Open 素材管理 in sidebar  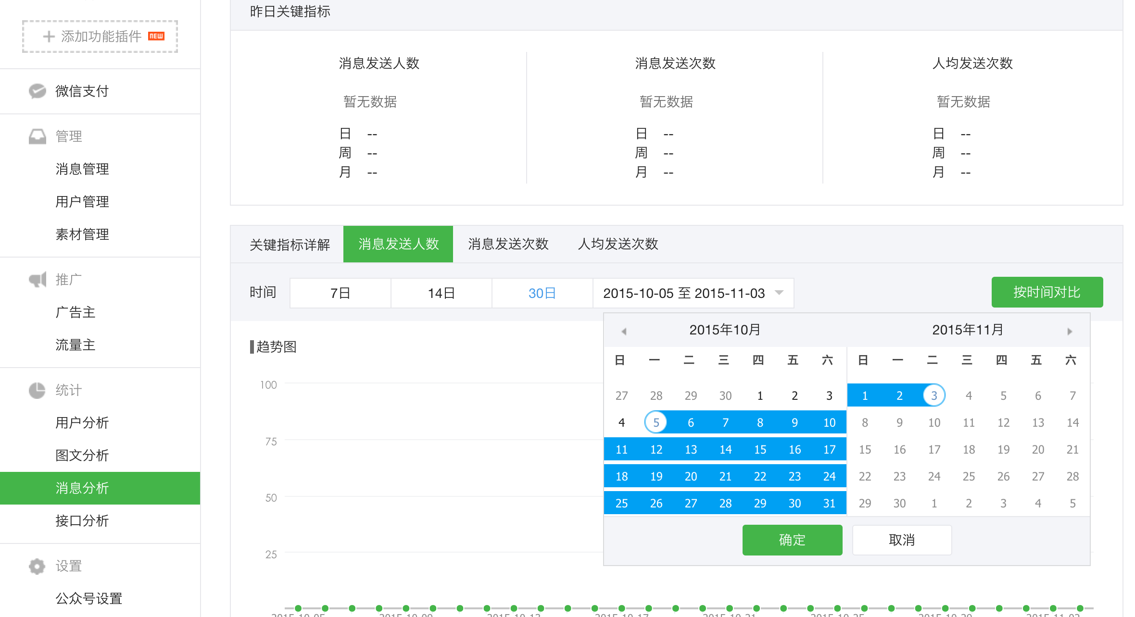(82, 234)
